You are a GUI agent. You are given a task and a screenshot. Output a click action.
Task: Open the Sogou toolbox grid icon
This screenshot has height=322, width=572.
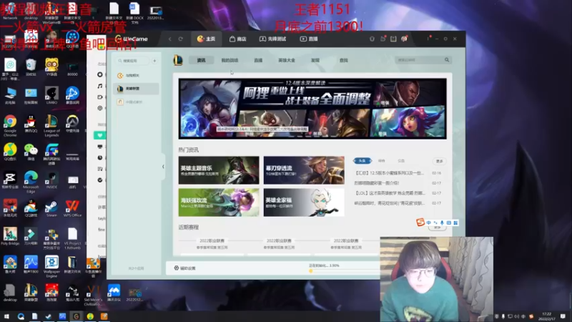[x=455, y=223]
